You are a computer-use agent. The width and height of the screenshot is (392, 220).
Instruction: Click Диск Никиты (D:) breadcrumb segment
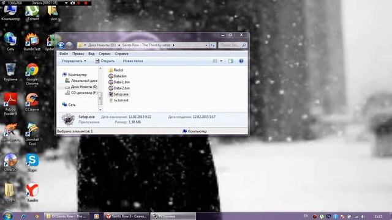click(x=102, y=45)
